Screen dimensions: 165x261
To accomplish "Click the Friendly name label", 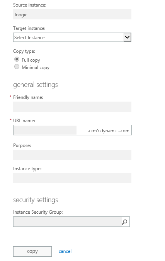I will [28, 97].
